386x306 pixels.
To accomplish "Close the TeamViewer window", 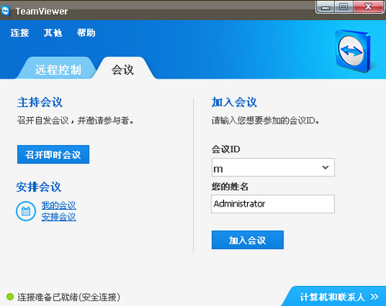I will pos(368,7).
